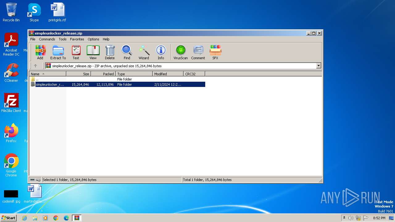The height and width of the screenshot is (222, 395).
Task: Start VirusScan on the archive
Action: pos(181,52)
